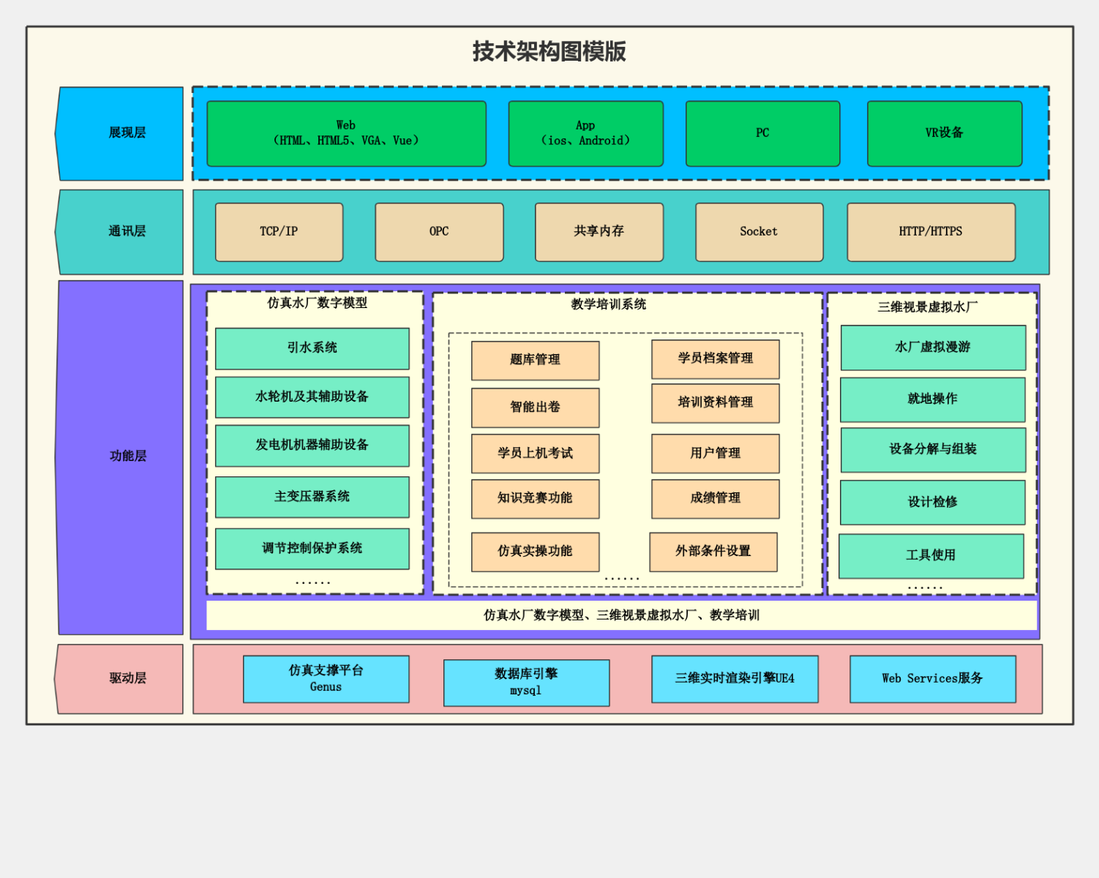Click the 引水系统 block
Image resolution: width=1099 pixels, height=878 pixels.
[312, 349]
